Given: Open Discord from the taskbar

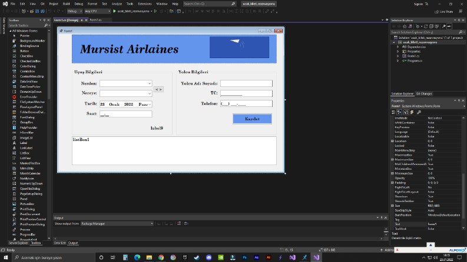Looking at the screenshot, I should click(209, 257).
